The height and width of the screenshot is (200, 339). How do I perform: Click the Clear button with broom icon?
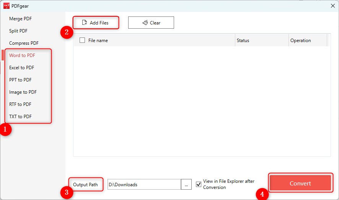(151, 23)
